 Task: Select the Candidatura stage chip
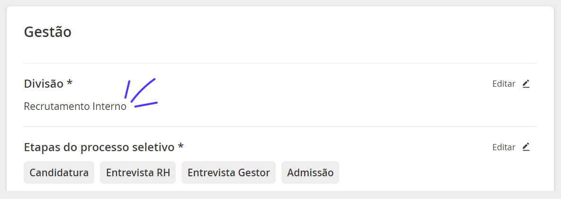59,172
